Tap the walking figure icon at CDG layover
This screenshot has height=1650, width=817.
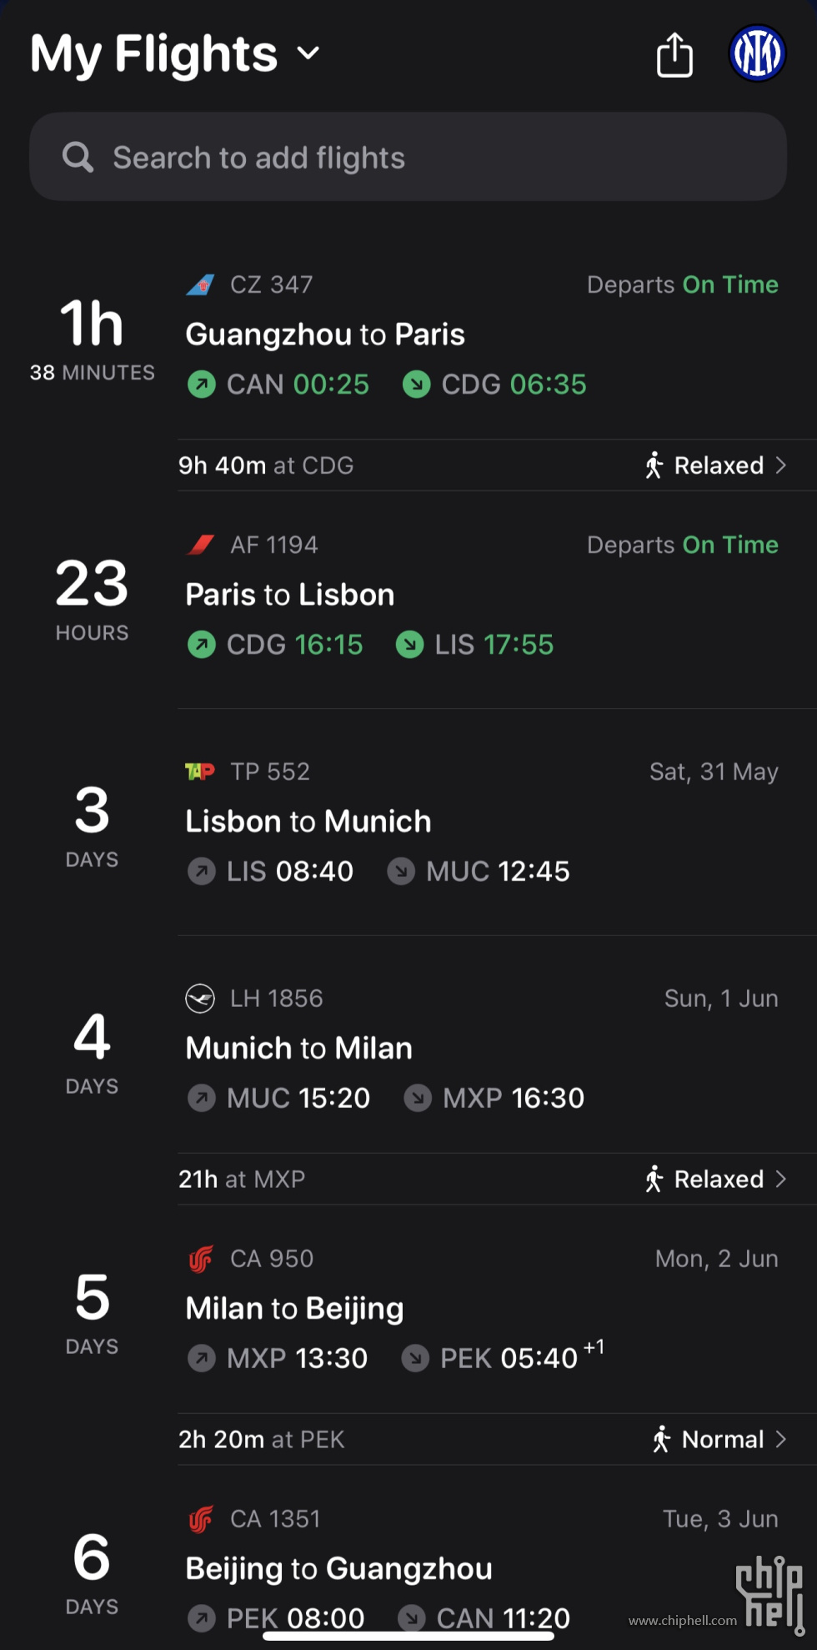(x=654, y=465)
